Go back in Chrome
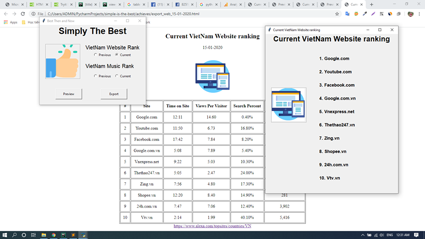Viewport: 425px width, 239px height. (6, 14)
